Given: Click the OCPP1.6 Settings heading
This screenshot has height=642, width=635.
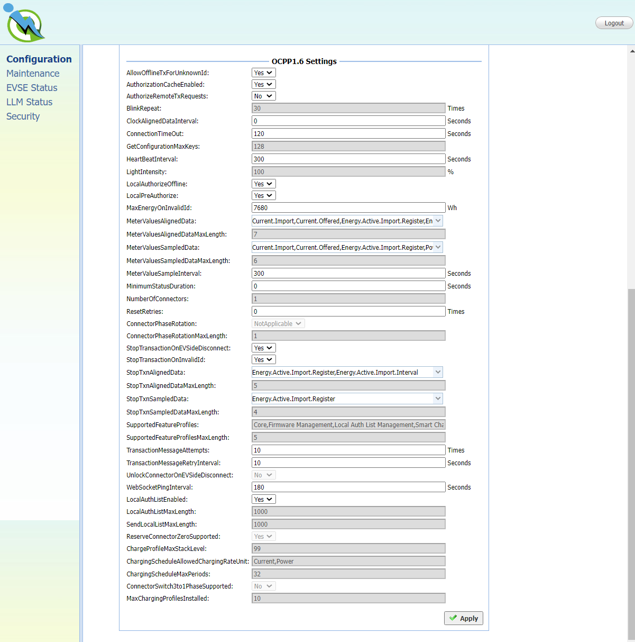Looking at the screenshot, I should click(x=304, y=61).
